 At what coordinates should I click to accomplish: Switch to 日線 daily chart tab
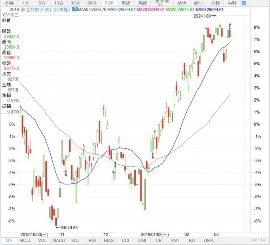tap(109, 3)
